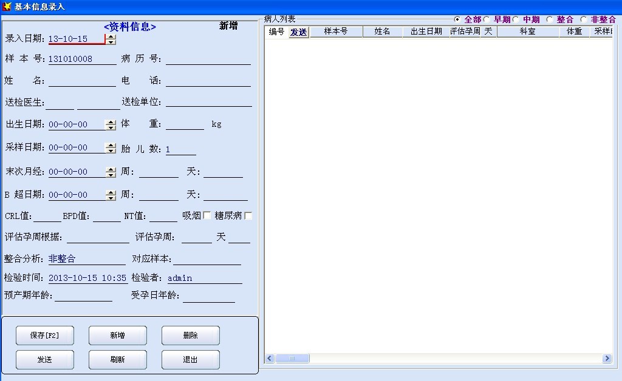Screen dimensions: 622x381
Task: Click the 出生日期 column header in list
Action: click(x=426, y=32)
